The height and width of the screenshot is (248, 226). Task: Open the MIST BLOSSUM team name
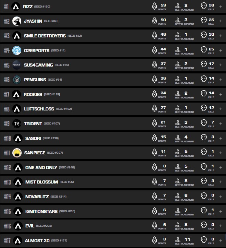[41, 182]
